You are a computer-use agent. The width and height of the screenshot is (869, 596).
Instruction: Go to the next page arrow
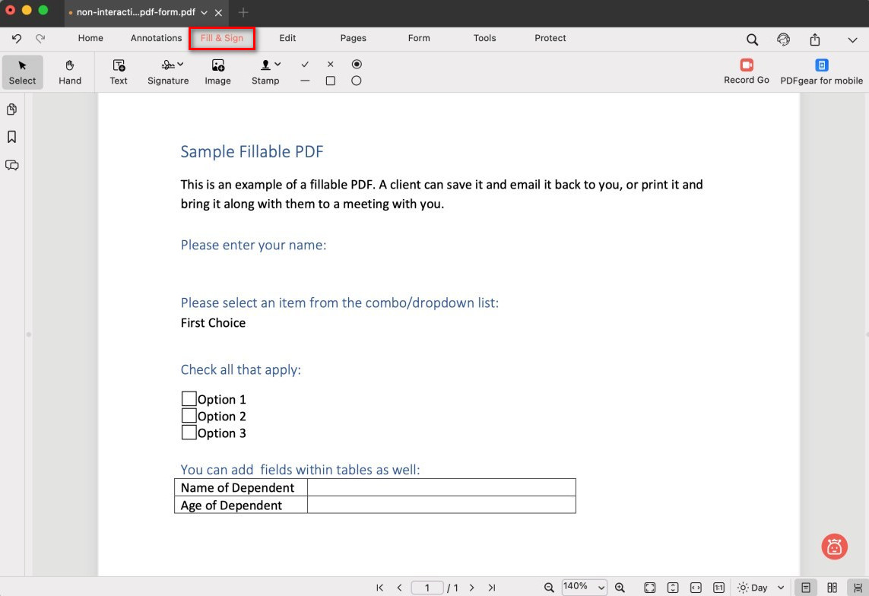(471, 588)
